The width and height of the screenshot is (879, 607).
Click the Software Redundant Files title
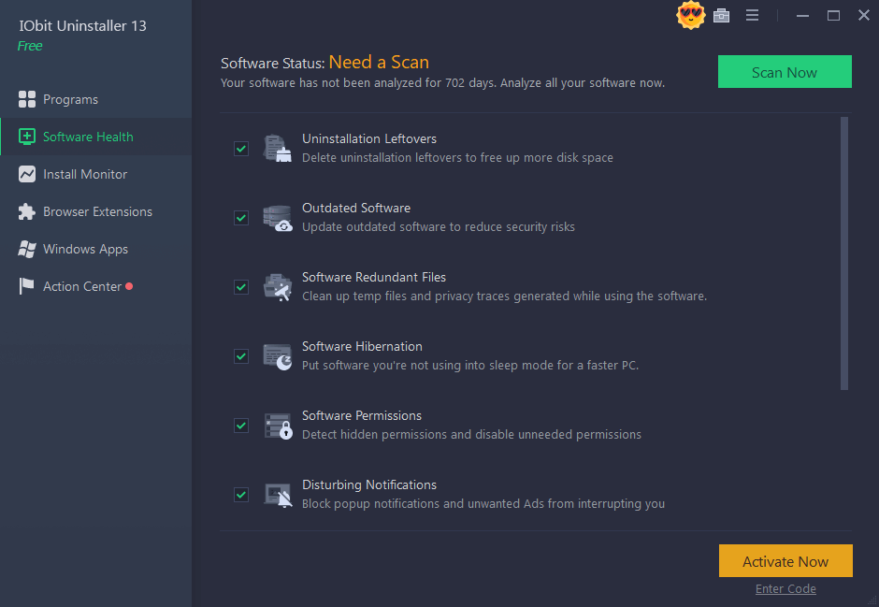click(374, 278)
